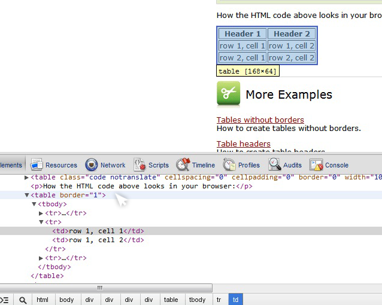Select the last div breadcrumb
382x305 pixels.
[x=148, y=300]
